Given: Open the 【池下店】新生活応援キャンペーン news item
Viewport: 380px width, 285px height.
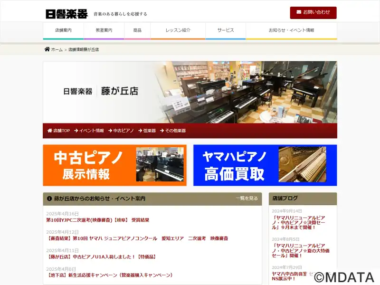Looking at the screenshot, I should tap(110, 275).
